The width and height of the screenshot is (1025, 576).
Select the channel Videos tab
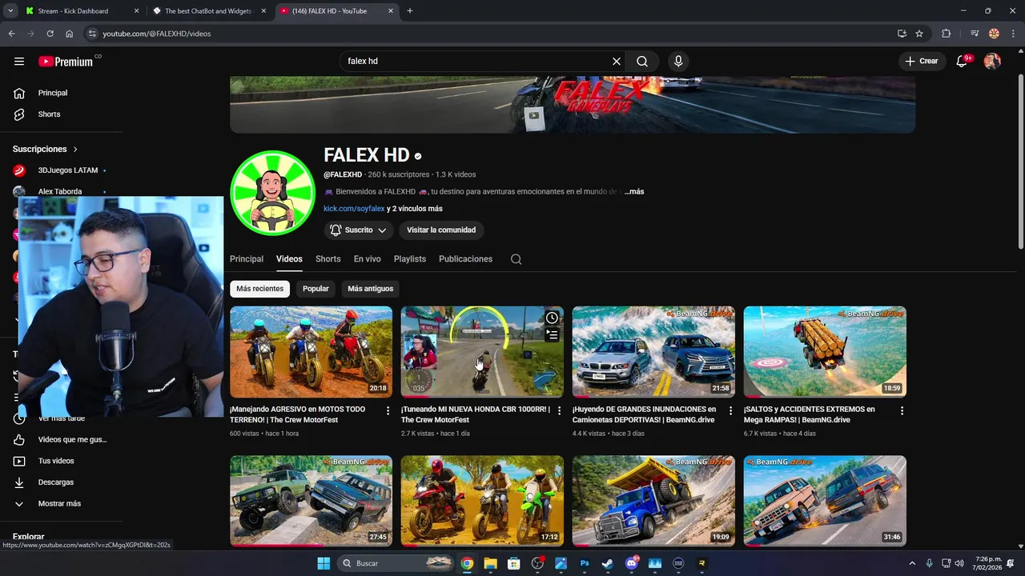289,259
